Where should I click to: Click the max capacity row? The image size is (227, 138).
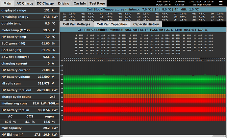pos(30,128)
